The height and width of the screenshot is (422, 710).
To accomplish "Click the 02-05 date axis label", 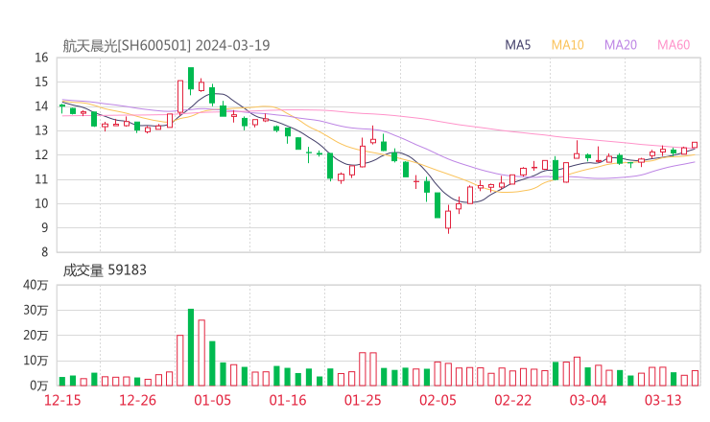I will (x=438, y=400).
